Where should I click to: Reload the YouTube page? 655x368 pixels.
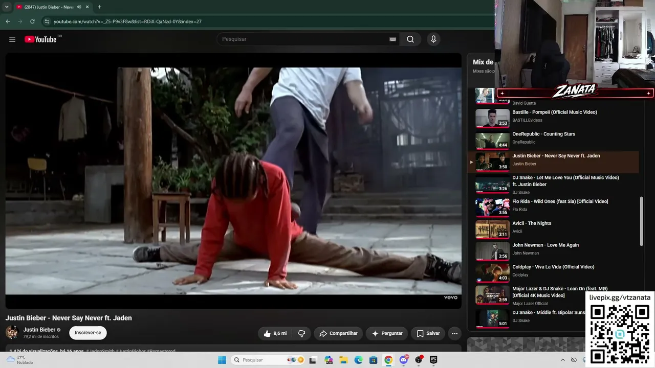pyautogui.click(x=32, y=21)
